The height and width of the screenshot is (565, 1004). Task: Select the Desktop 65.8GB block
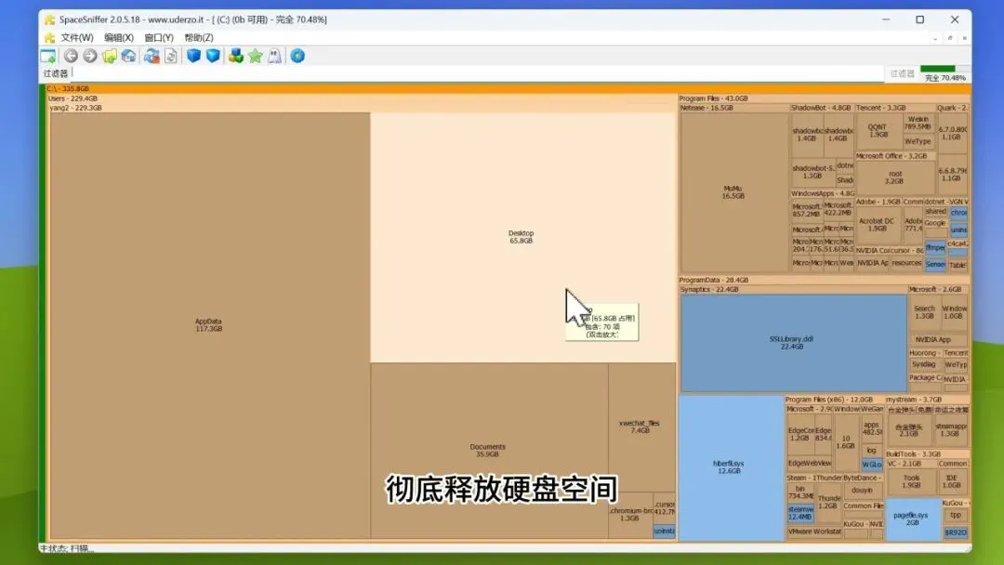(523, 237)
